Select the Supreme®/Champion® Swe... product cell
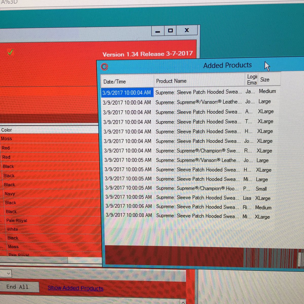 click(198, 151)
